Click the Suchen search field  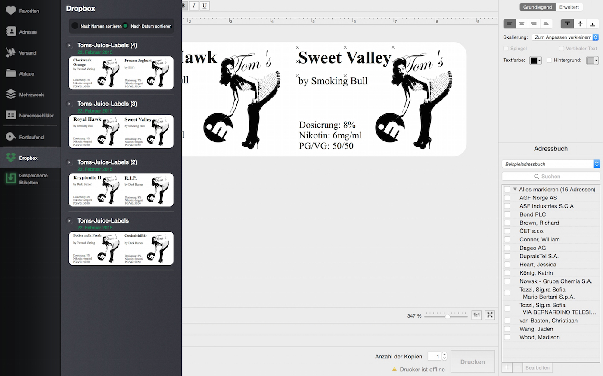[x=550, y=177]
